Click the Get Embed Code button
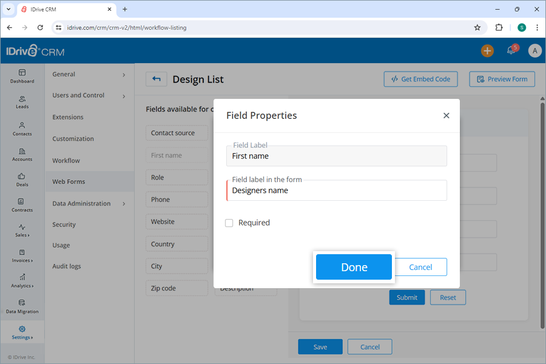 [420, 79]
